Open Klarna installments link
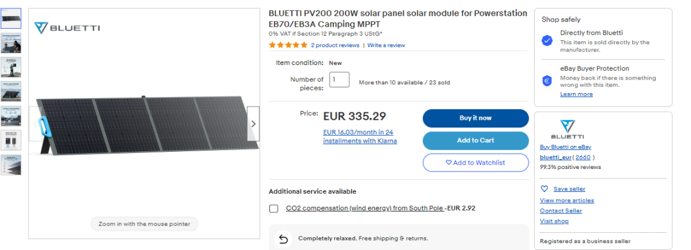691x250 pixels. pos(360,136)
